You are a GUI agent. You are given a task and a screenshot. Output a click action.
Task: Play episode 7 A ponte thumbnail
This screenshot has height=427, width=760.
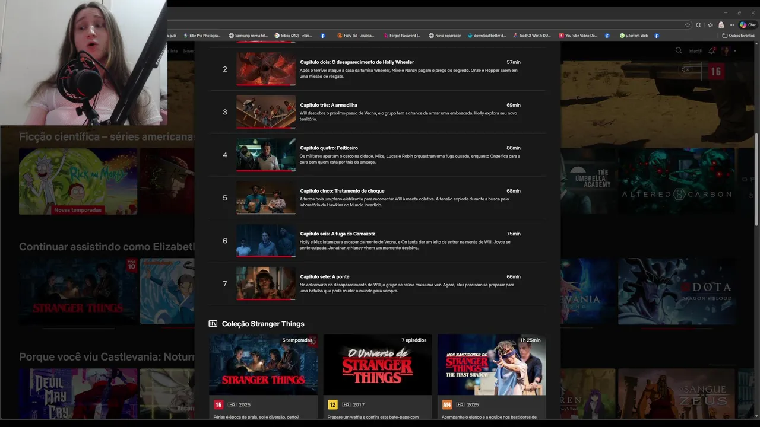266,283
